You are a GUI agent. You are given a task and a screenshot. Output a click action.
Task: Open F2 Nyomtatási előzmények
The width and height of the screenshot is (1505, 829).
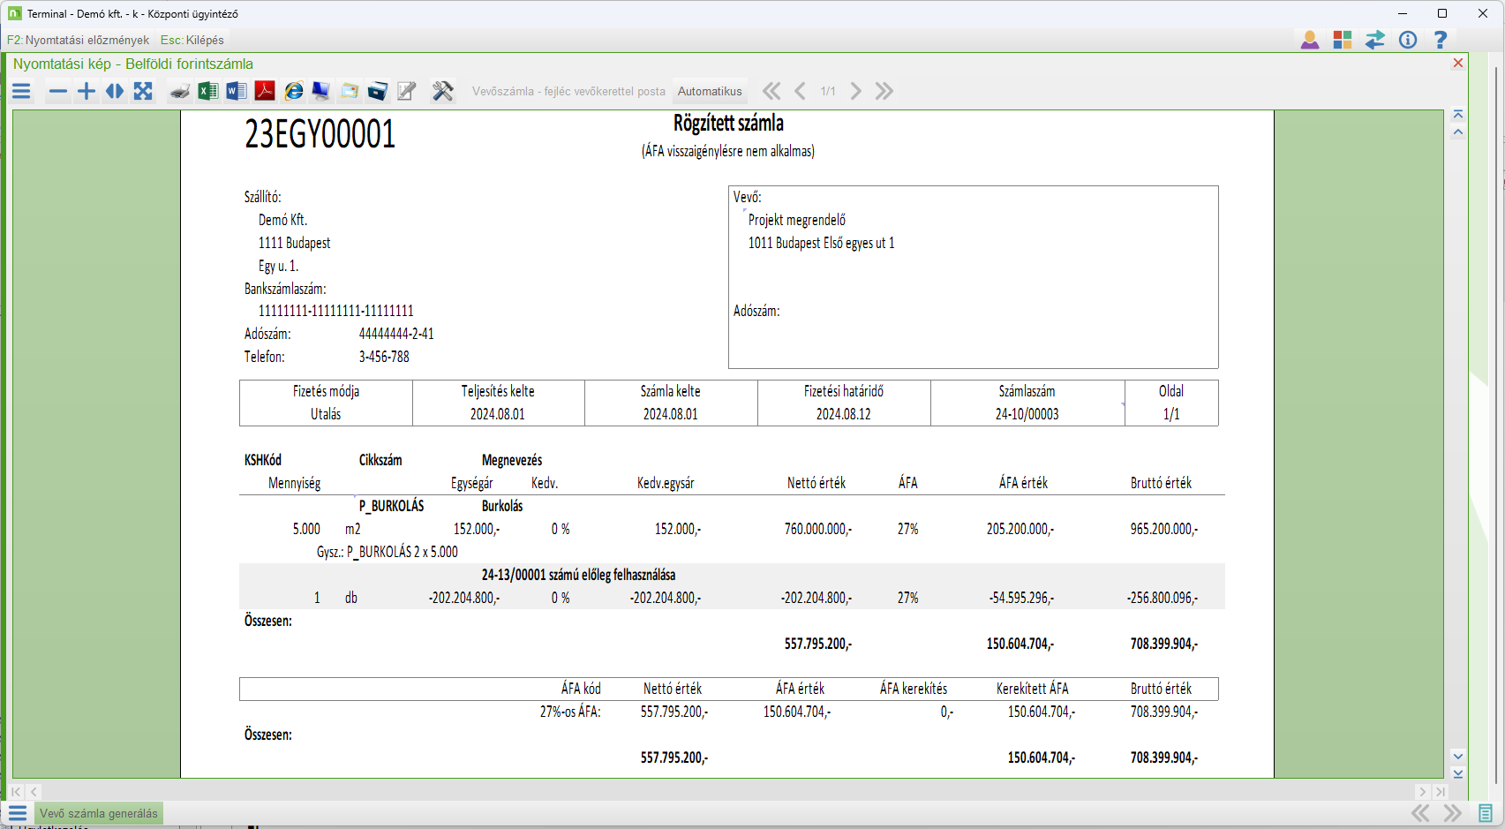point(78,40)
